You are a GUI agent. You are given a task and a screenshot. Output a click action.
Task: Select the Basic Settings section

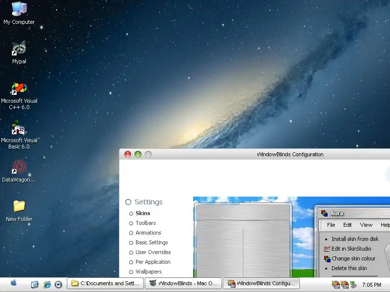(x=152, y=242)
